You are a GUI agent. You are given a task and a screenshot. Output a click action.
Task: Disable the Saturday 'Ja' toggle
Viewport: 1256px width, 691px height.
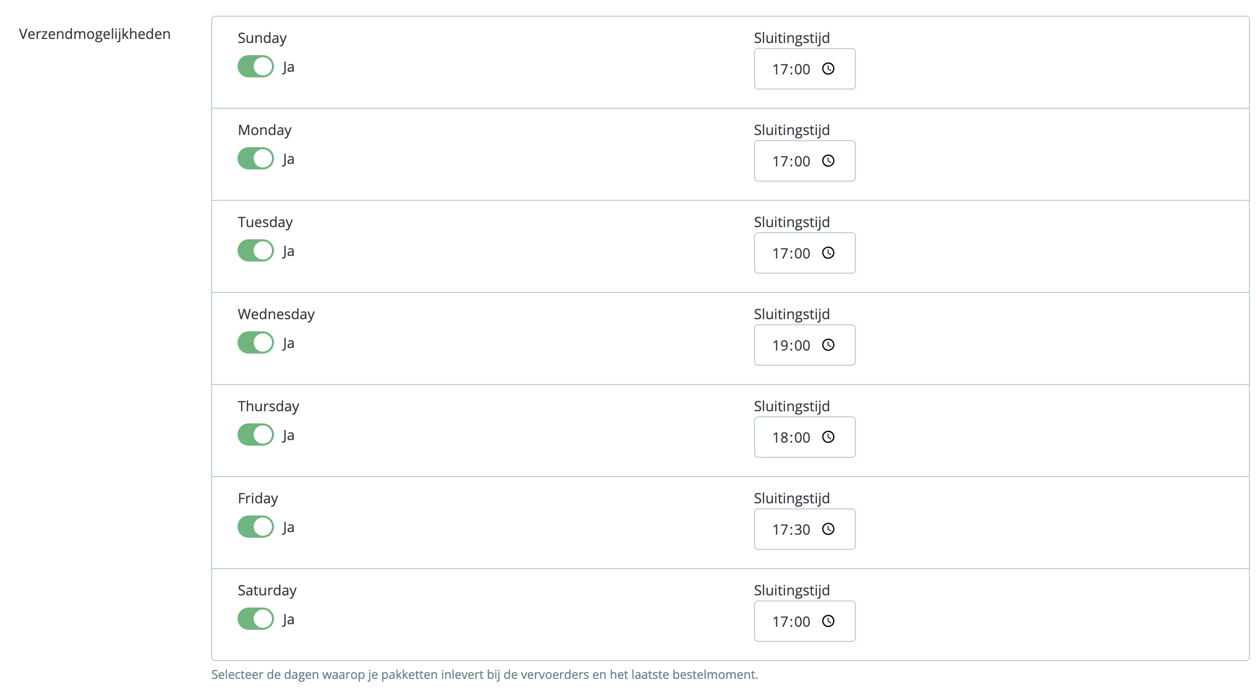tap(255, 619)
